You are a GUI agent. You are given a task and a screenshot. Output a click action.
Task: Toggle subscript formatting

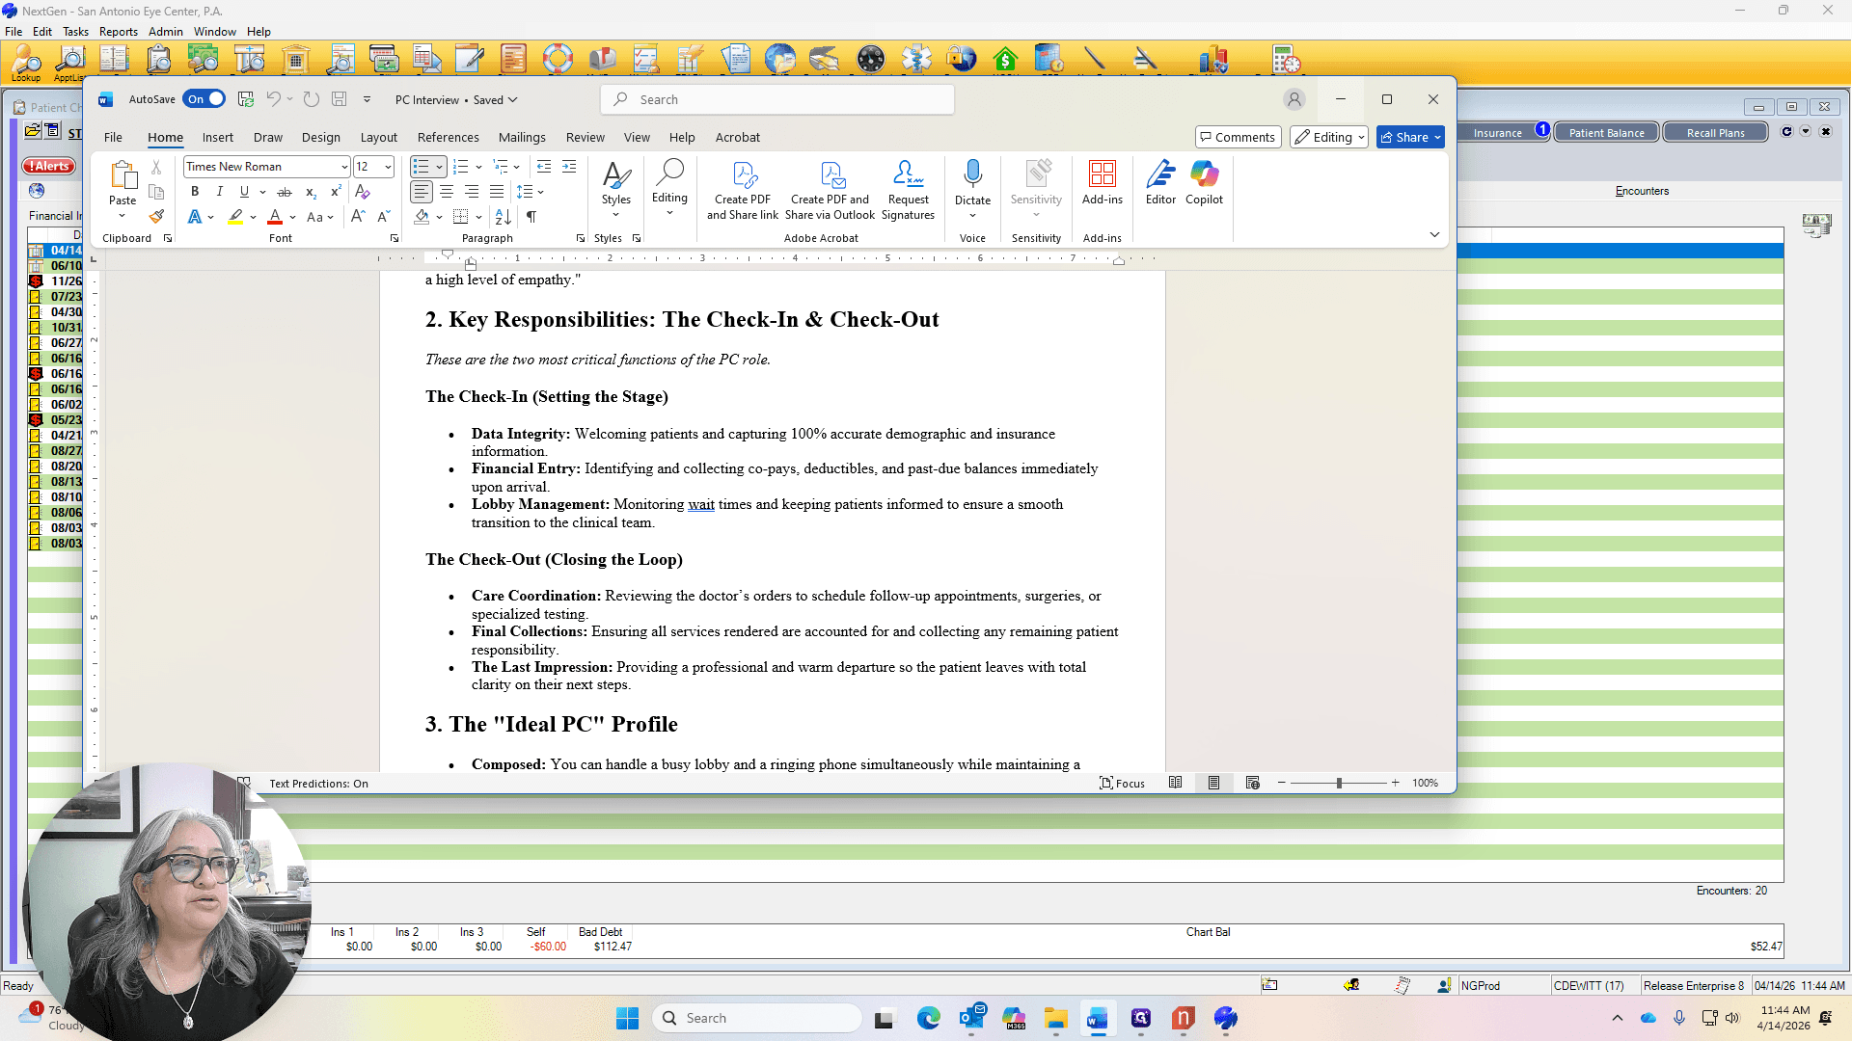click(x=311, y=192)
